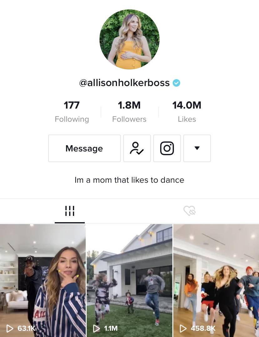View the 177 Following list
The image size is (259, 337).
[72, 111]
